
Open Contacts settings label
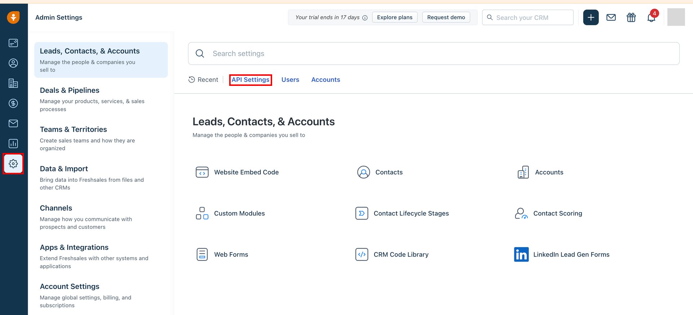click(389, 172)
